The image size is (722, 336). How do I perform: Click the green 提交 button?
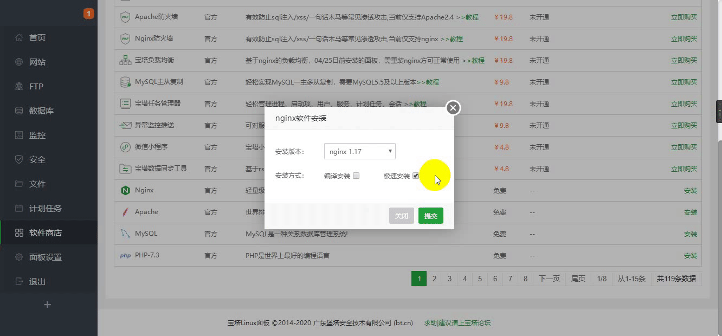[431, 216]
